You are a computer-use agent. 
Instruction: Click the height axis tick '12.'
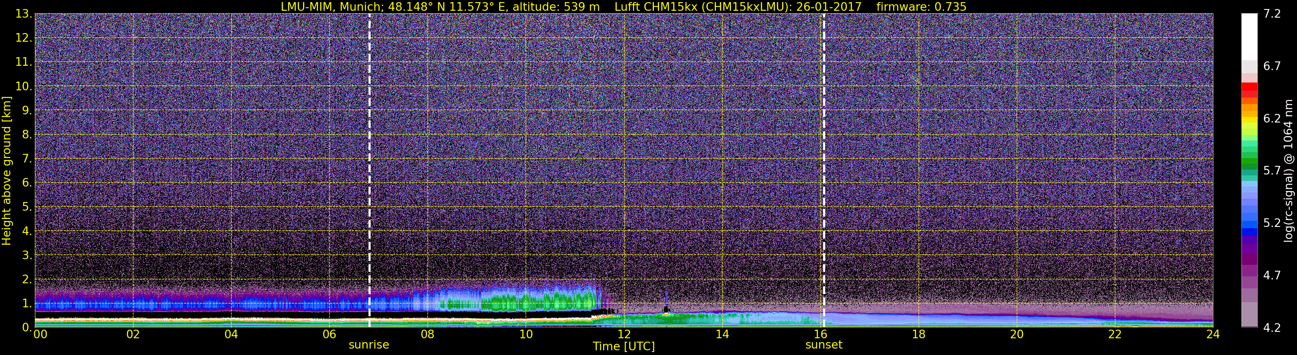click(24, 38)
